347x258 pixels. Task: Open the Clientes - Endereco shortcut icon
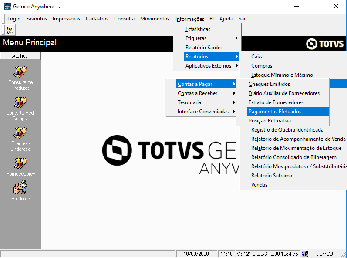(x=20, y=133)
